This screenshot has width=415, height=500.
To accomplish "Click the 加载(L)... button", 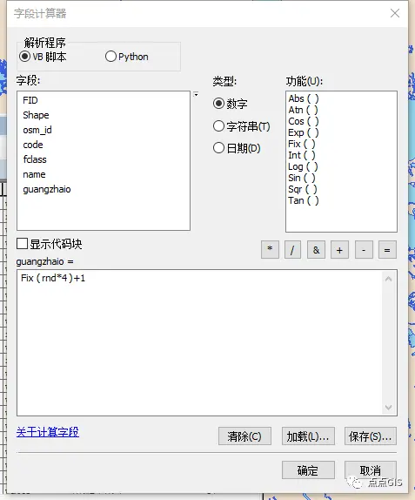I will tap(308, 436).
